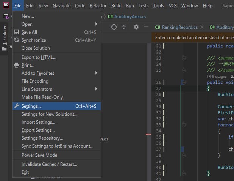The height and width of the screenshot is (181, 234).
Task: Click the 5 usages code lens icon
Action: (209, 76)
